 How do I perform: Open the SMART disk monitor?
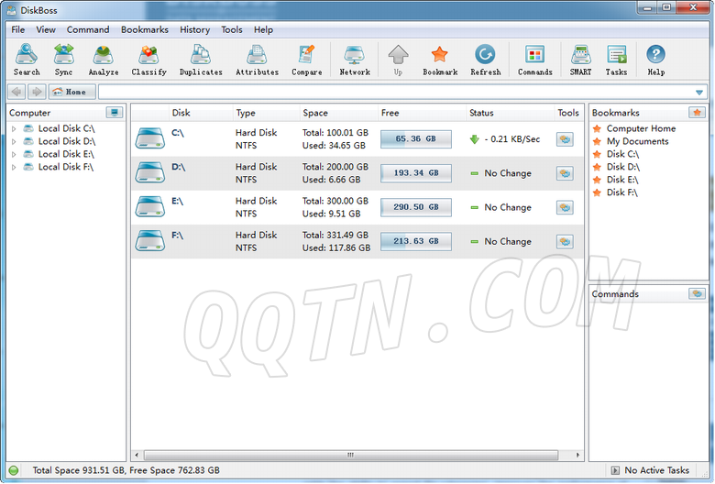pos(580,60)
